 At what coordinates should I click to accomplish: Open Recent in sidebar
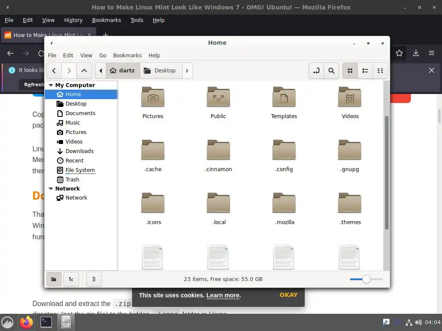tap(81, 161)
